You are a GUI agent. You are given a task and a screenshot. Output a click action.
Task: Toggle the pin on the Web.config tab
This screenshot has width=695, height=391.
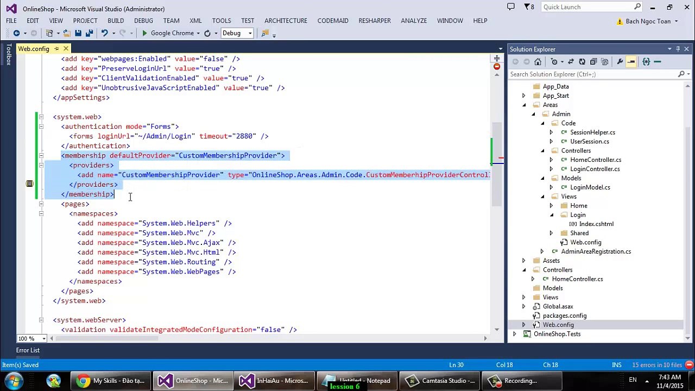[56, 49]
